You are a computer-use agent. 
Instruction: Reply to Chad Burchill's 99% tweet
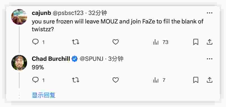[36, 80]
